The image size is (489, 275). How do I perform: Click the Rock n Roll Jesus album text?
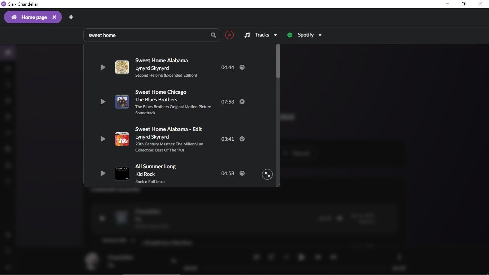tap(150, 182)
